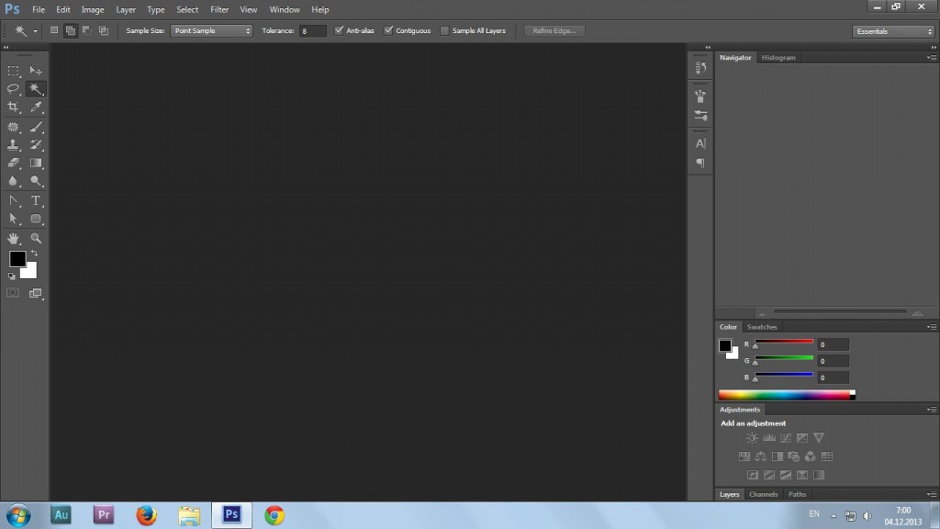This screenshot has height=529, width=940.
Task: Add a Brightness/Contrast adjustment
Action: pos(752,438)
